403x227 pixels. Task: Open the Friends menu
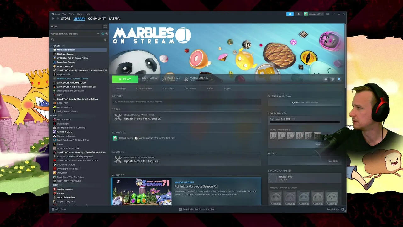pyautogui.click(x=72, y=14)
